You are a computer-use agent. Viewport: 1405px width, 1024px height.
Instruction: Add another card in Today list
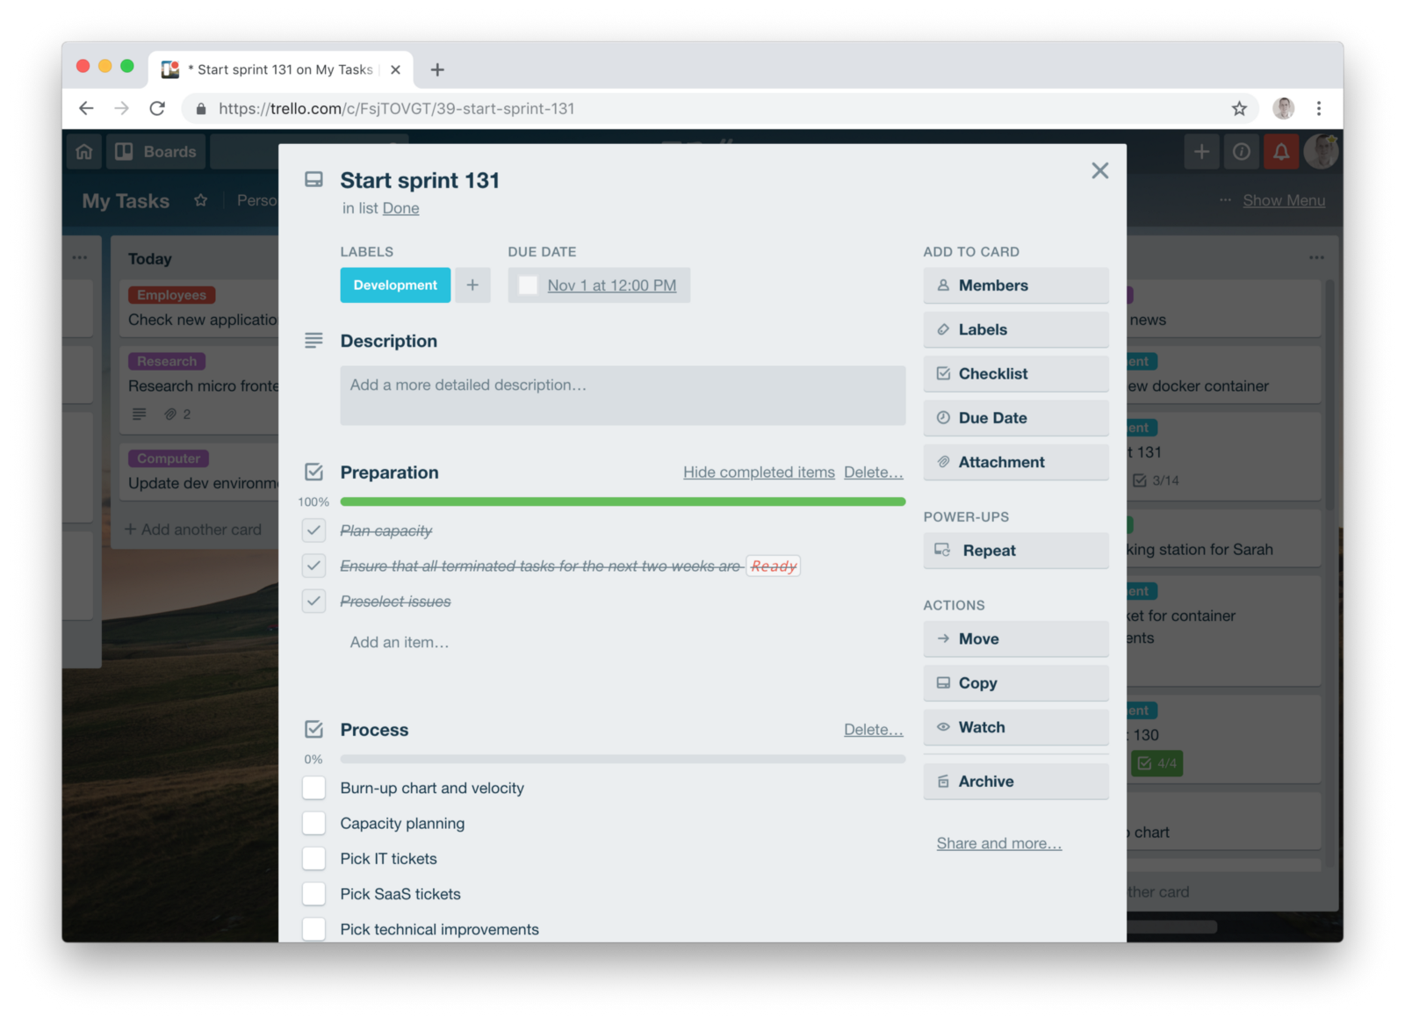[193, 530]
